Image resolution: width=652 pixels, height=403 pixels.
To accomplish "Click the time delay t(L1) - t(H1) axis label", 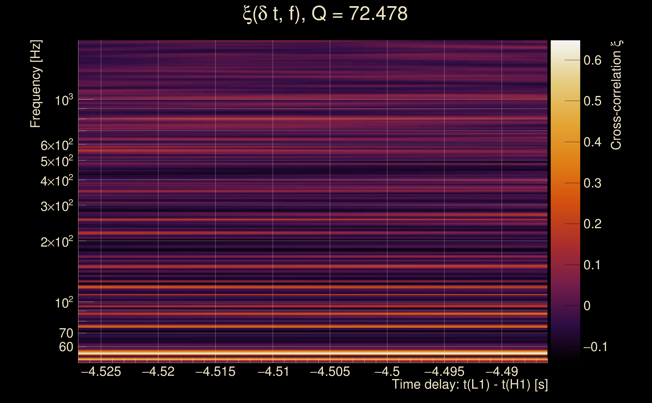I will (470, 385).
